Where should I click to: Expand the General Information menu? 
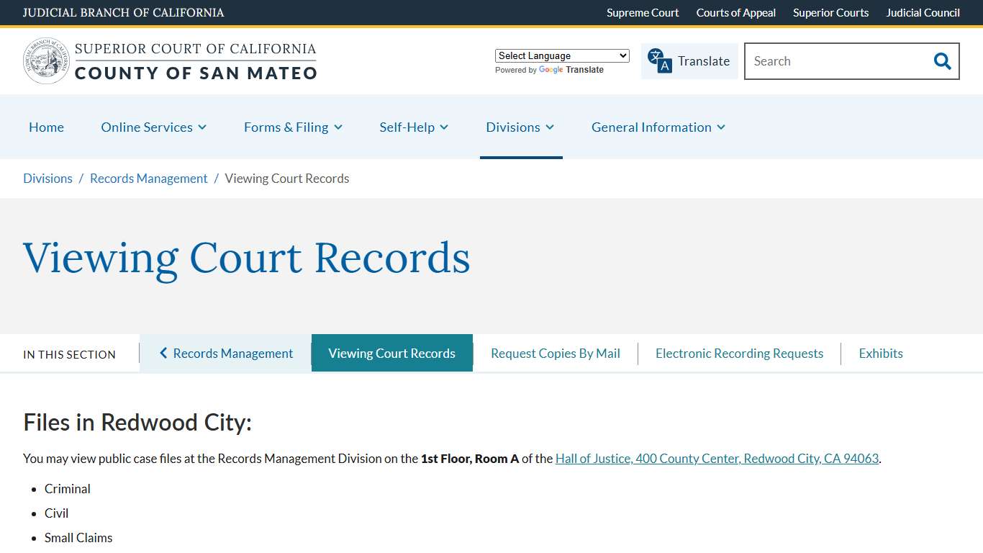pos(721,127)
